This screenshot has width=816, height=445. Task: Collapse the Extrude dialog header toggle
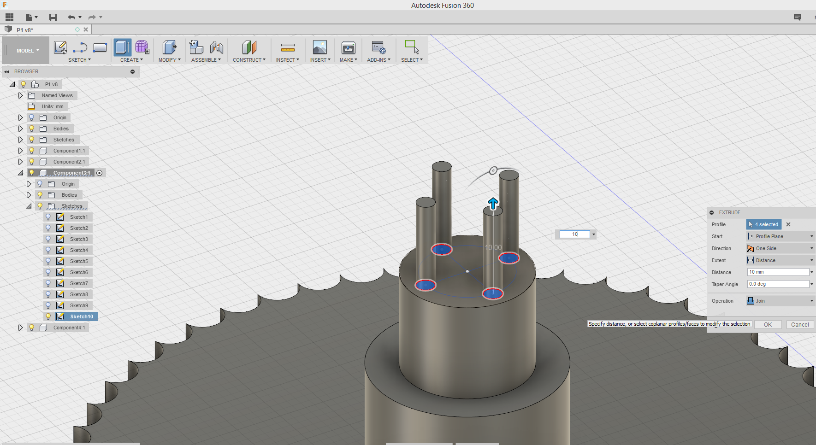[x=712, y=212]
